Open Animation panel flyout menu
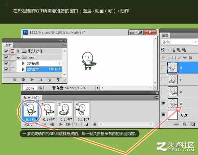Screen dimensions: 198x155 pyautogui.click(x=156, y=97)
